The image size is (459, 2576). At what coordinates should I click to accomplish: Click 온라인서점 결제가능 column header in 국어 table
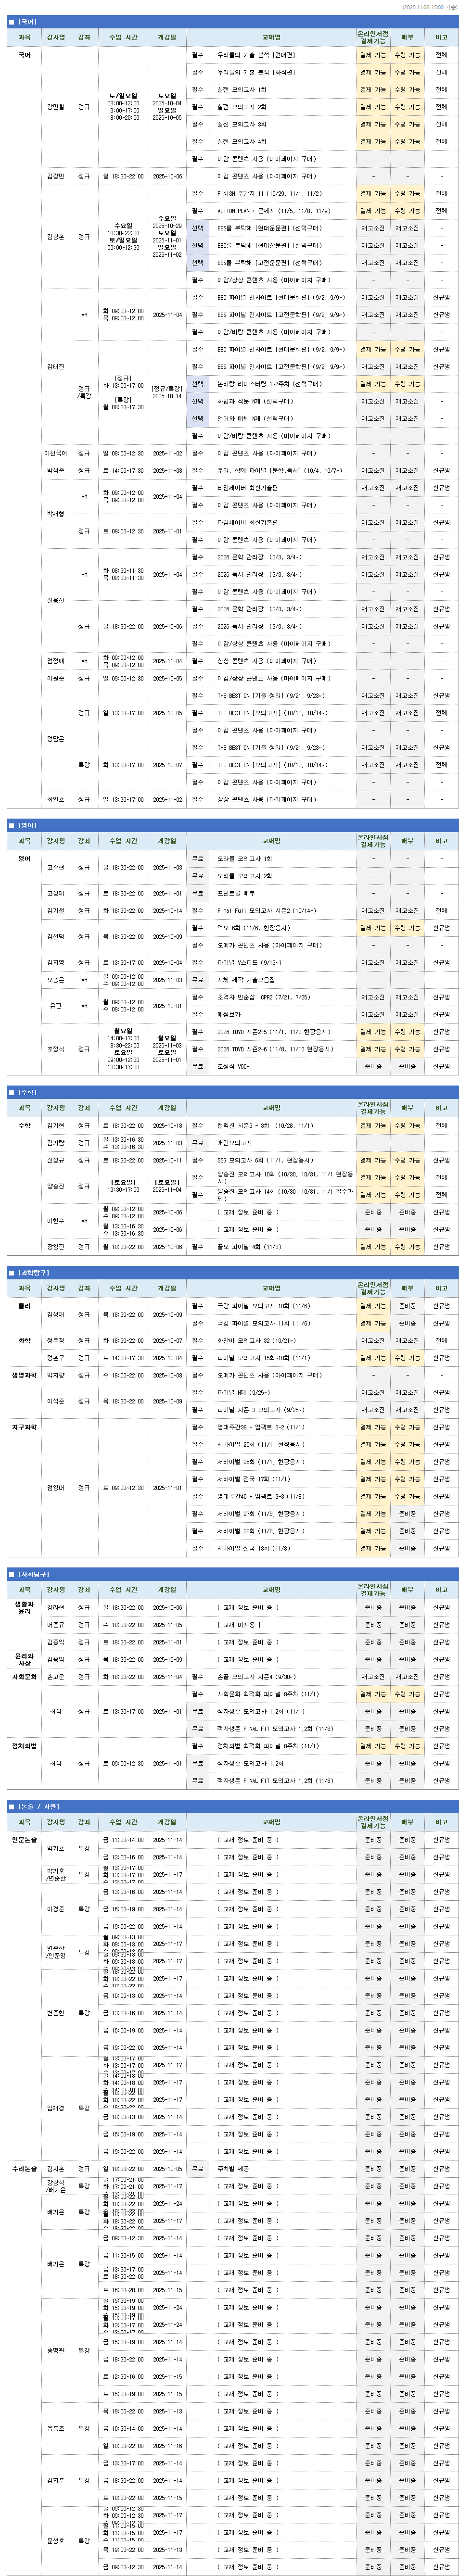click(373, 37)
